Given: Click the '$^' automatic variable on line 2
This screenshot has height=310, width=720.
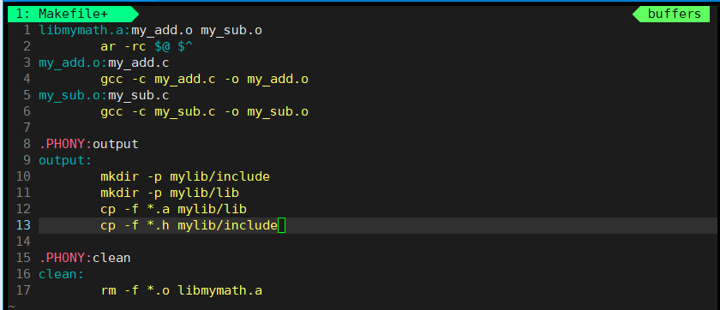Looking at the screenshot, I should tap(185, 47).
